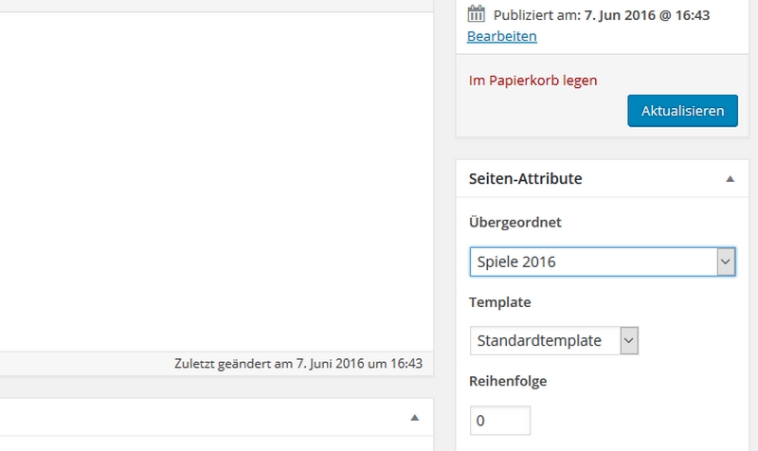This screenshot has height=451, width=758.
Task: Click the Bearbeiten link under publish date
Action: [x=501, y=36]
